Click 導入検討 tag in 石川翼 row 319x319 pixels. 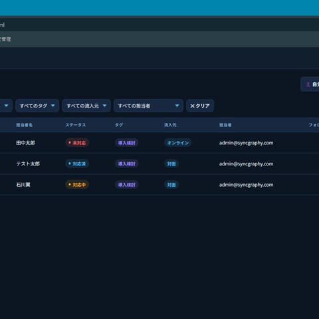tap(126, 185)
